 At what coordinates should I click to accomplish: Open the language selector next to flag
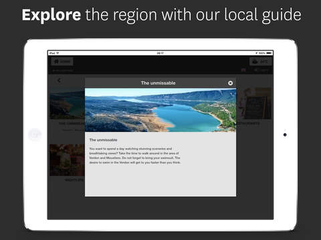(262, 70)
